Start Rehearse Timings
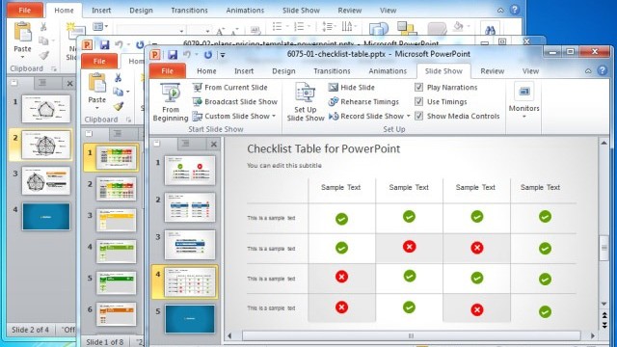Viewport: 617px width, 347px height. pyautogui.click(x=363, y=101)
